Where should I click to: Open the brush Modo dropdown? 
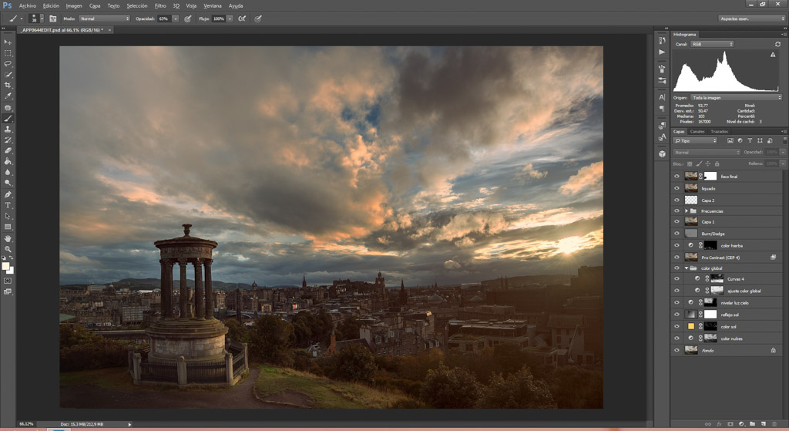click(105, 19)
